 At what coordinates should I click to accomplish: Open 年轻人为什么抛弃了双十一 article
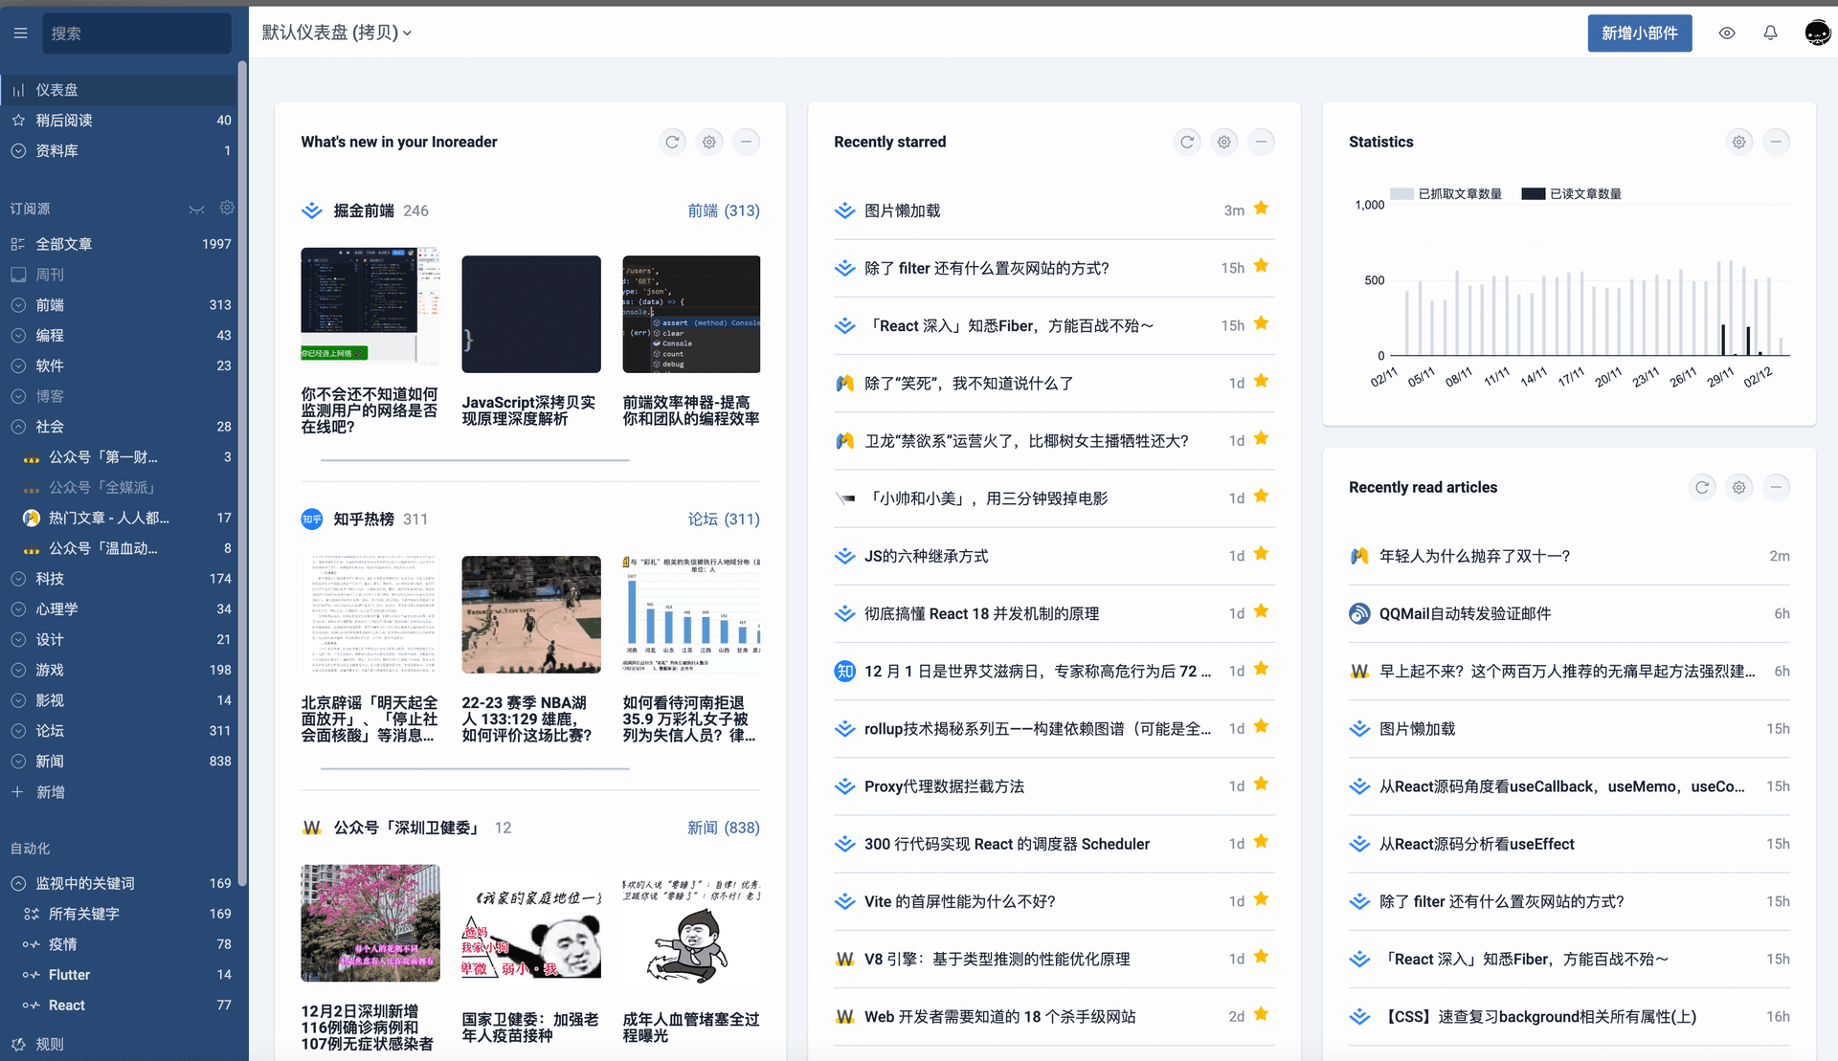coord(1474,556)
